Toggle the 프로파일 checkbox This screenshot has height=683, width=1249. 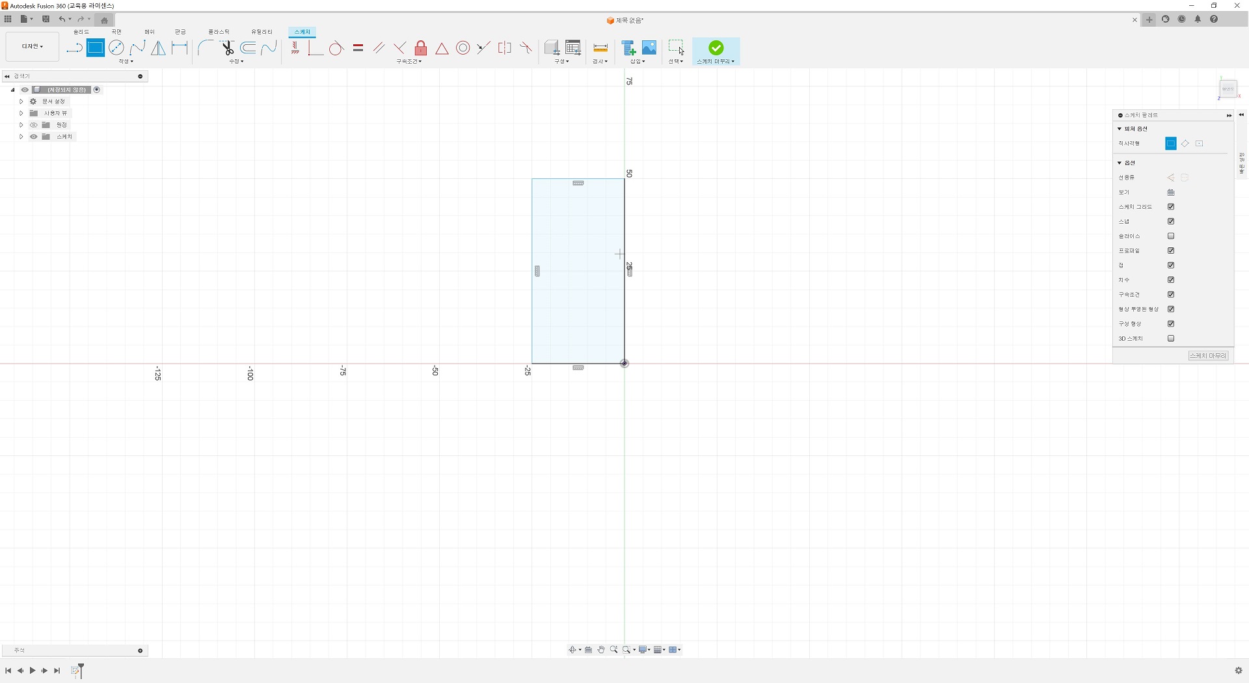pos(1171,250)
